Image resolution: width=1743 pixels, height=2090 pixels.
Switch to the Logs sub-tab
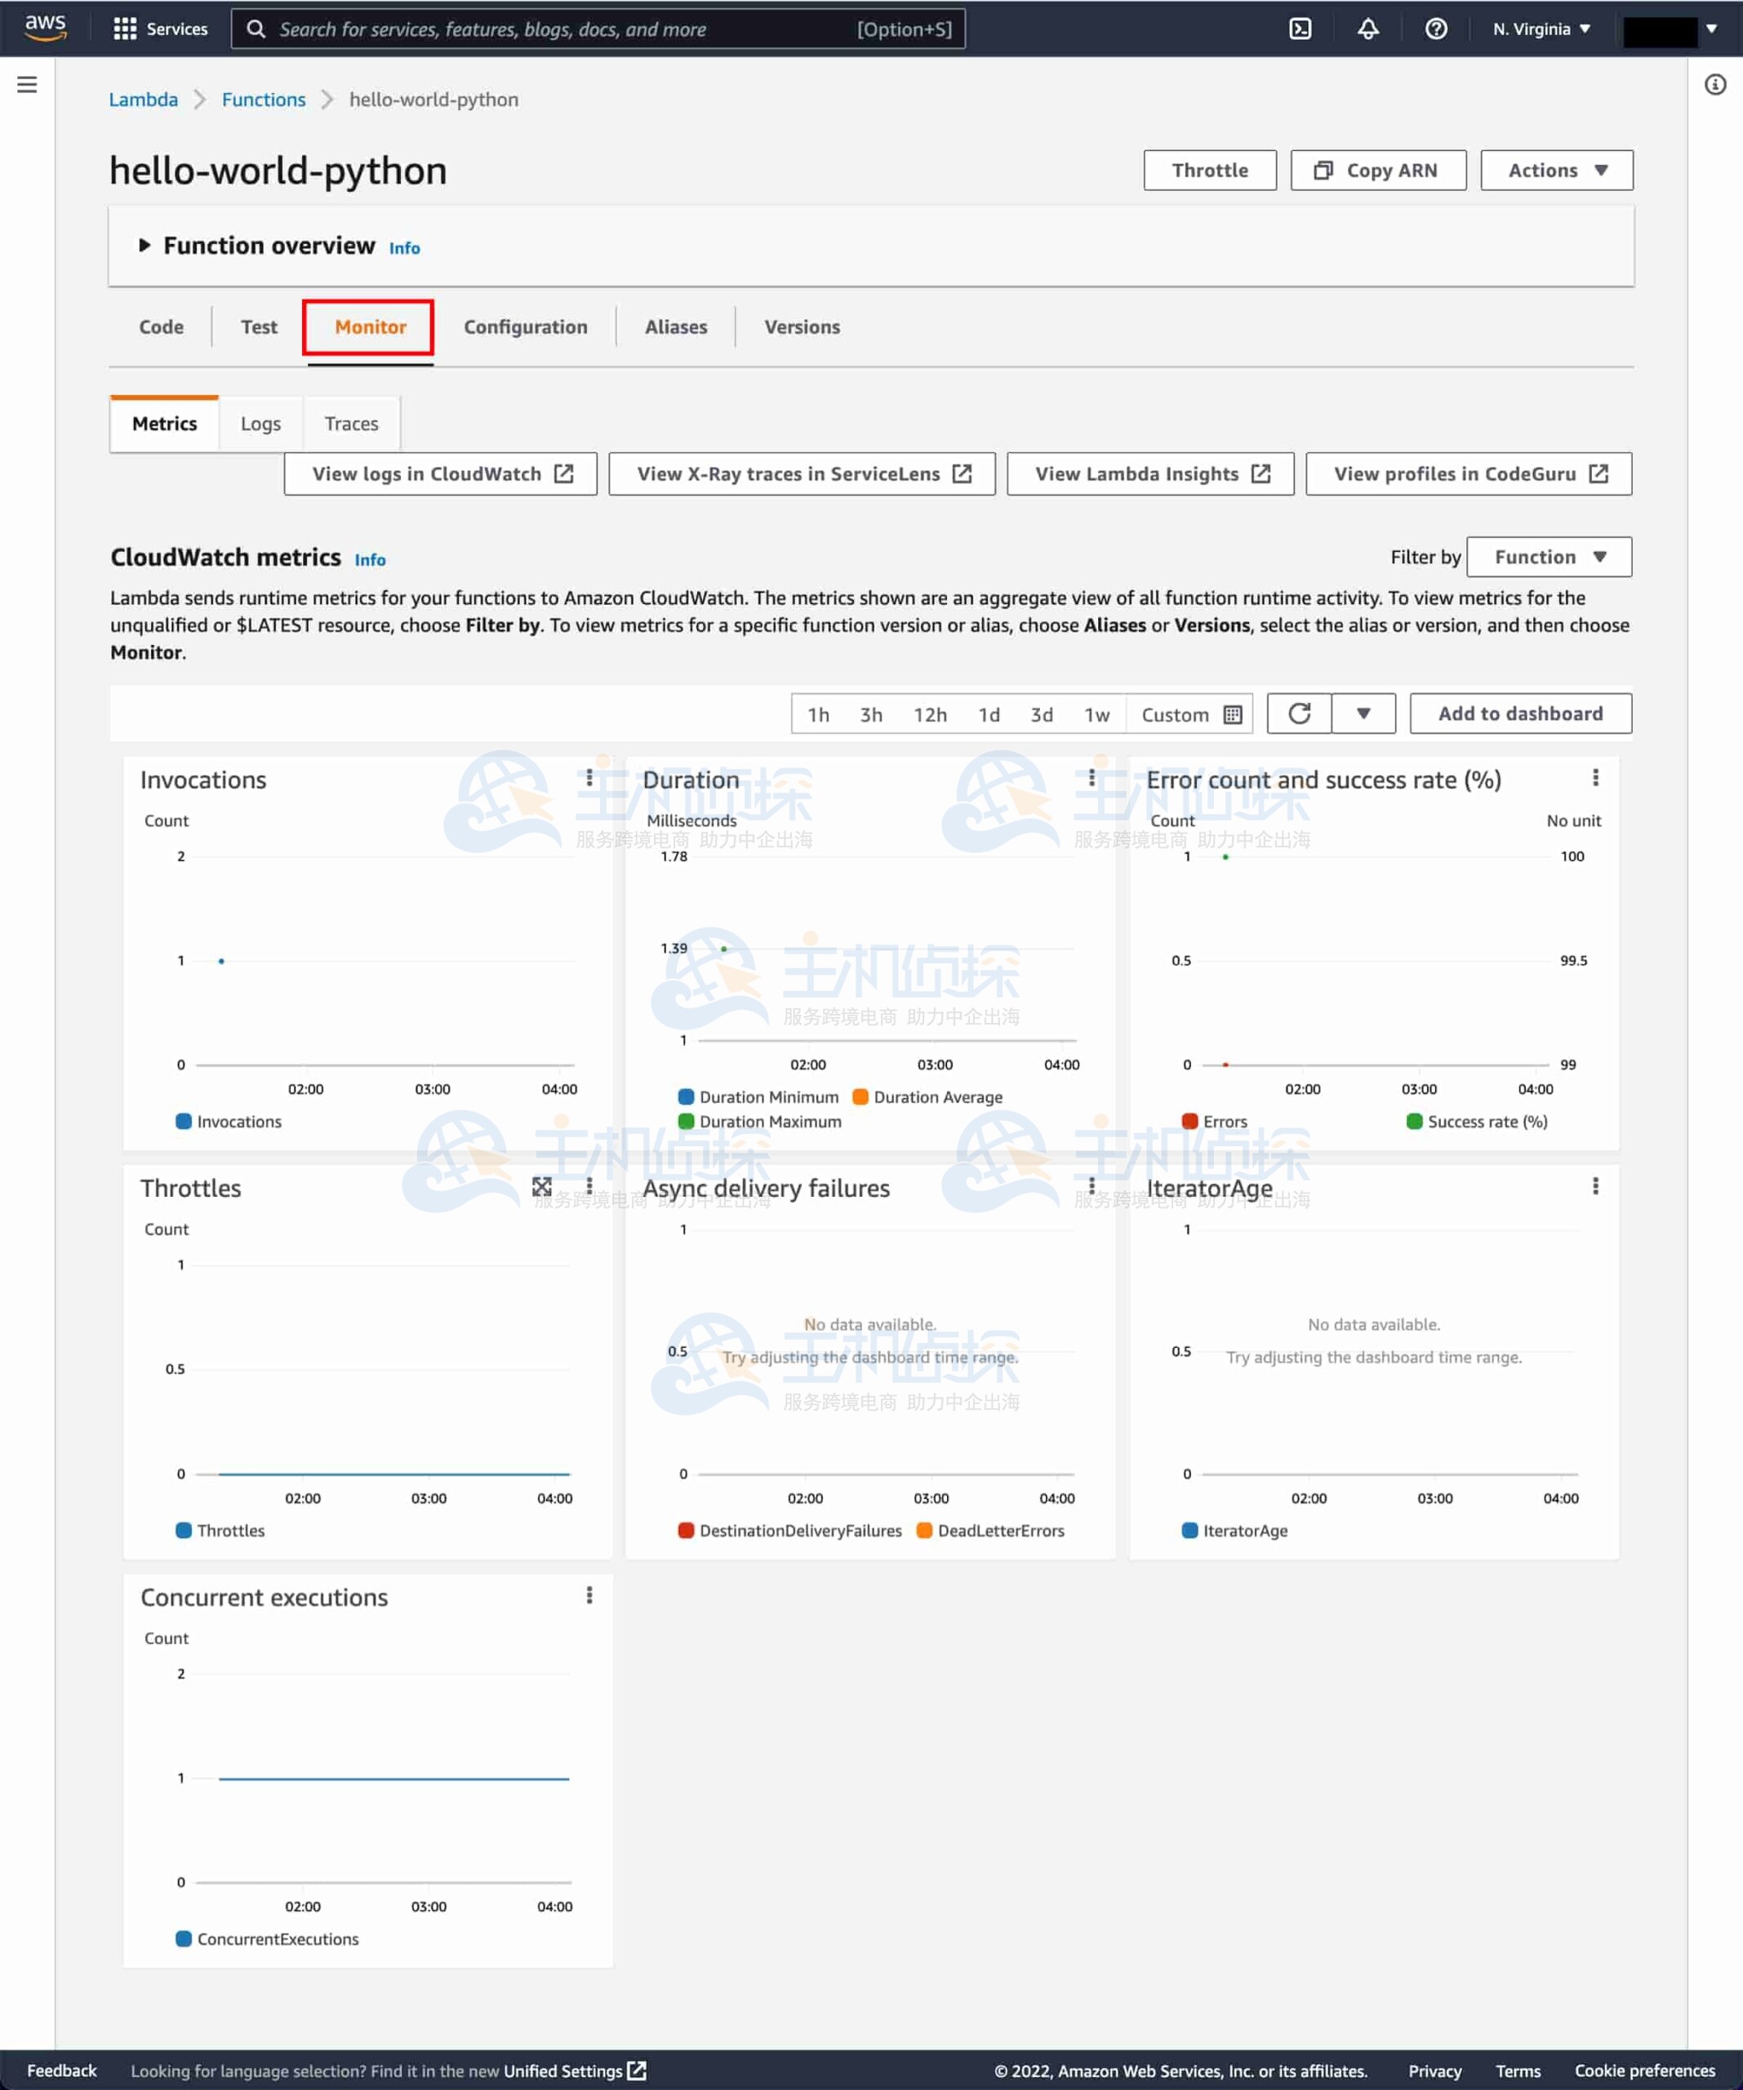[260, 424]
